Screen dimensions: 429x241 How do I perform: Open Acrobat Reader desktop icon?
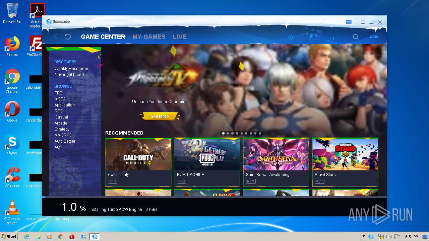tap(36, 15)
